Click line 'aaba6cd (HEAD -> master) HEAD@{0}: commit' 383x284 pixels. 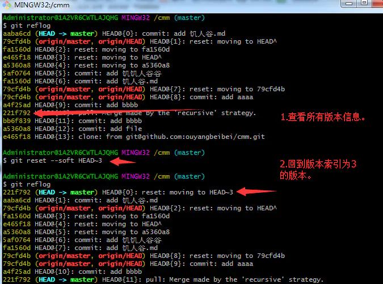(114, 33)
